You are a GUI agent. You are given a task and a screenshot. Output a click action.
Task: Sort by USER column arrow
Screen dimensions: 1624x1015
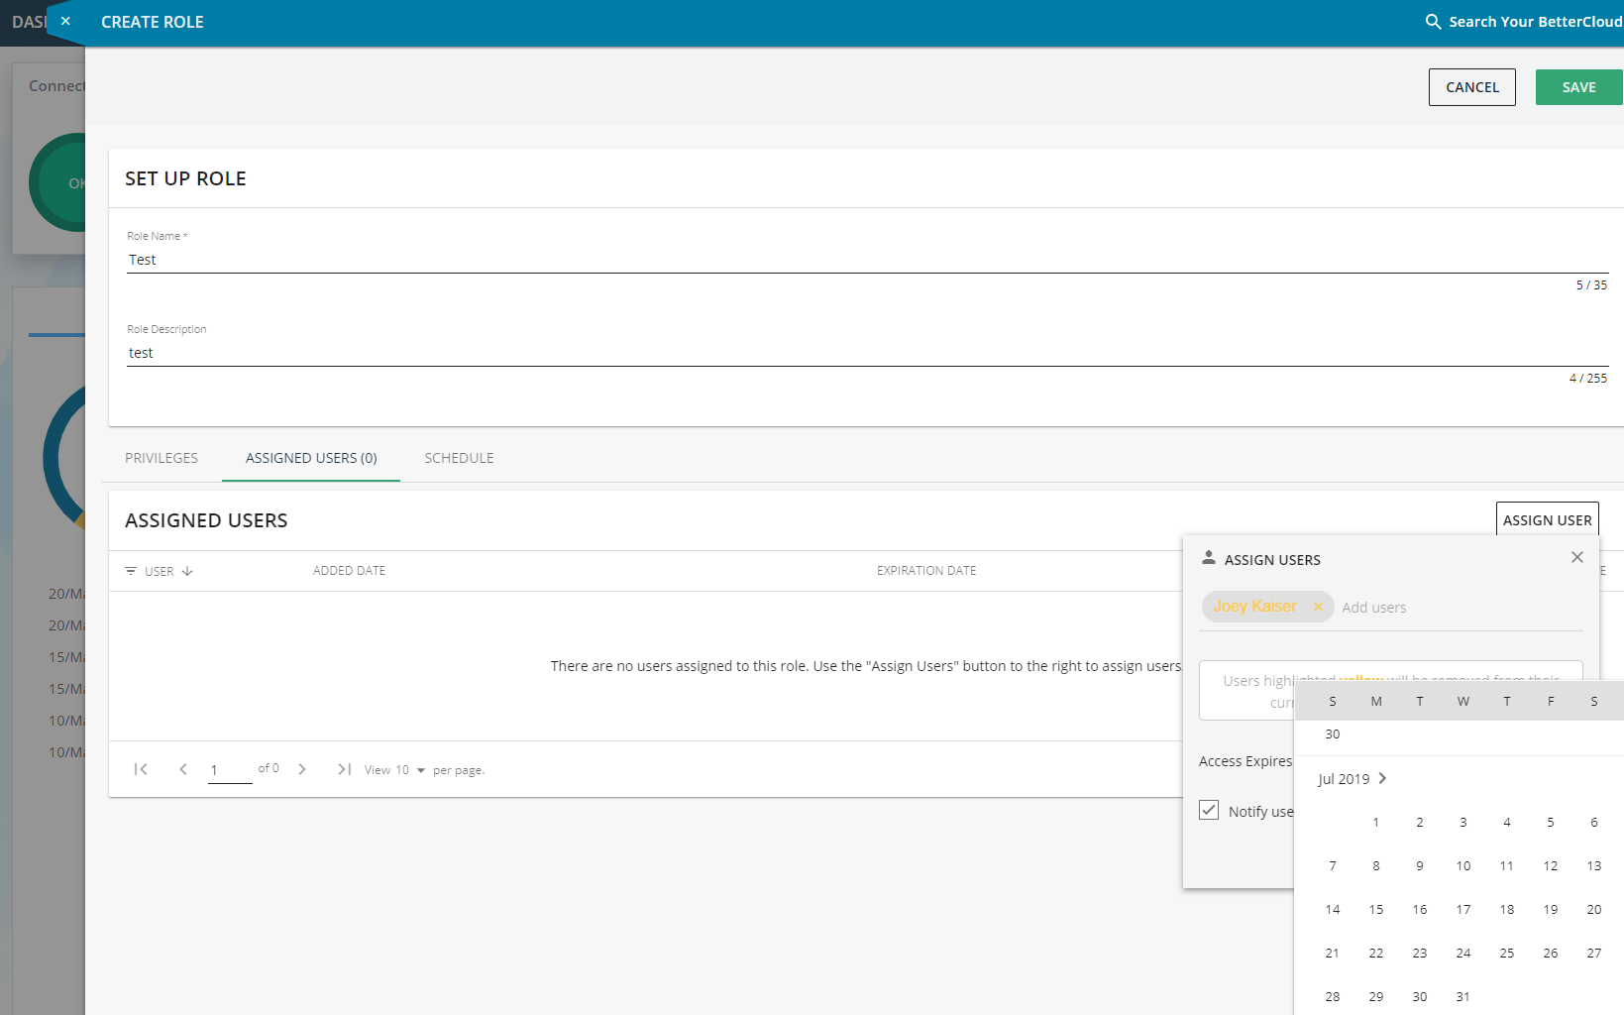pos(187,571)
